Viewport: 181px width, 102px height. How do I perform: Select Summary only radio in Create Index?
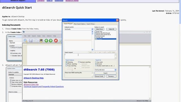click(11, 53)
